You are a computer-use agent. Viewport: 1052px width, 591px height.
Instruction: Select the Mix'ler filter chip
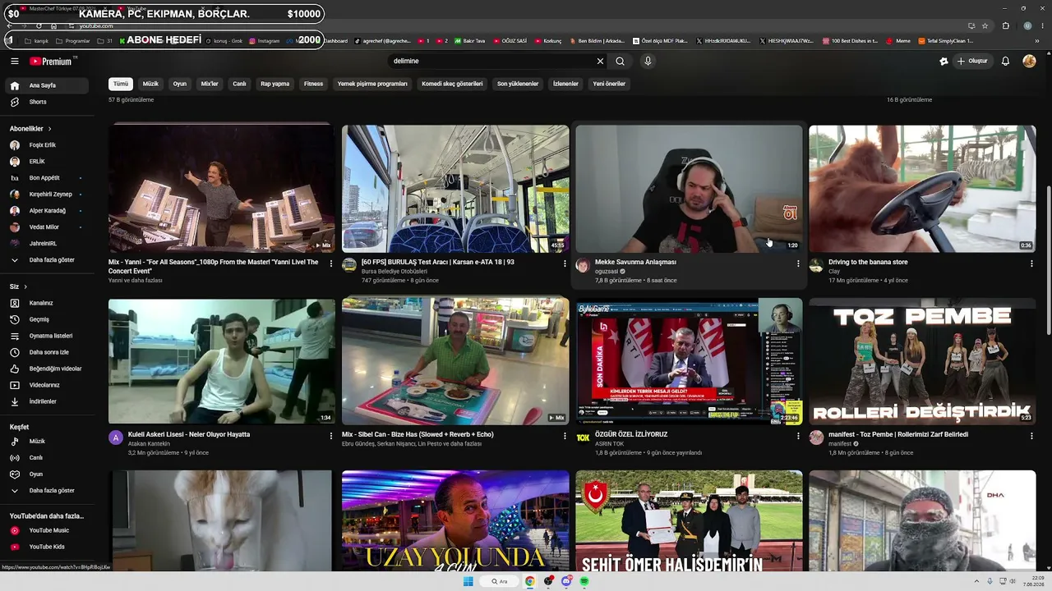(x=210, y=84)
